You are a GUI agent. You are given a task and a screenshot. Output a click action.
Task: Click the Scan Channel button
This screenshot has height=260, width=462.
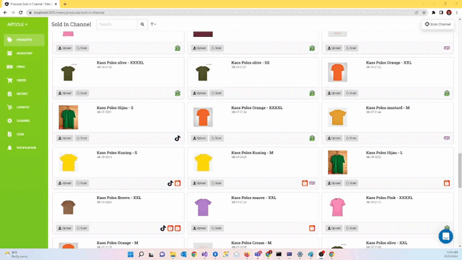(x=437, y=24)
